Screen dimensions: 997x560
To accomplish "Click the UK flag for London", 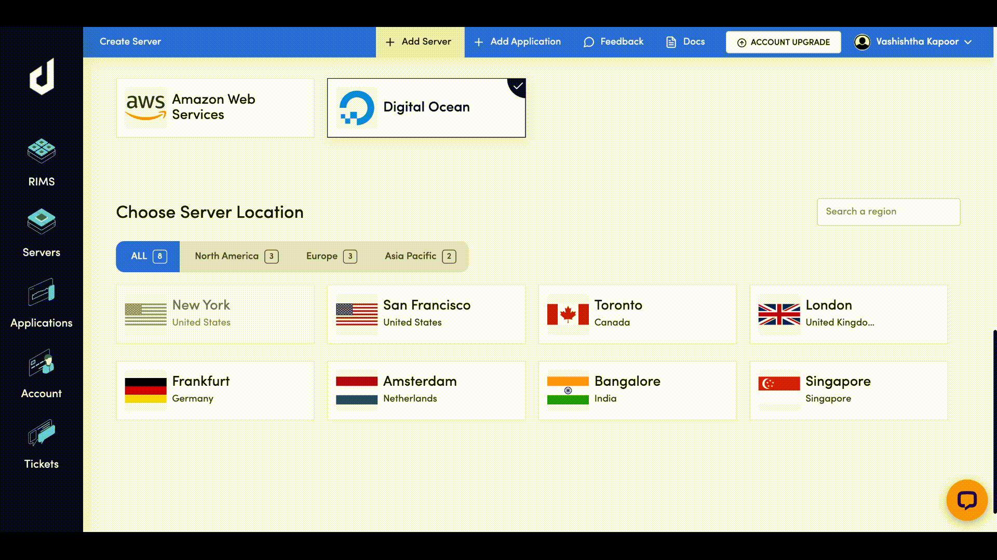I will pyautogui.click(x=779, y=314).
